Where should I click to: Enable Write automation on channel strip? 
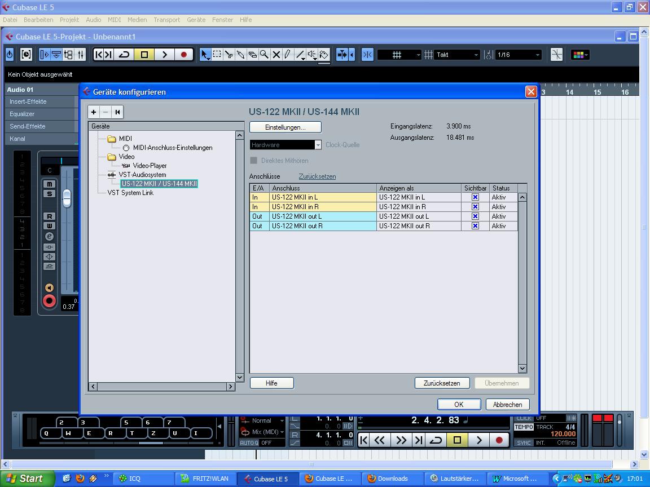point(49,225)
